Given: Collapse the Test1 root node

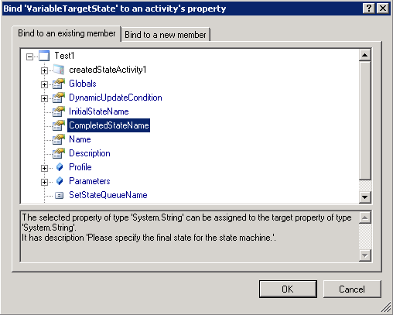Looking at the screenshot, I should [x=29, y=56].
